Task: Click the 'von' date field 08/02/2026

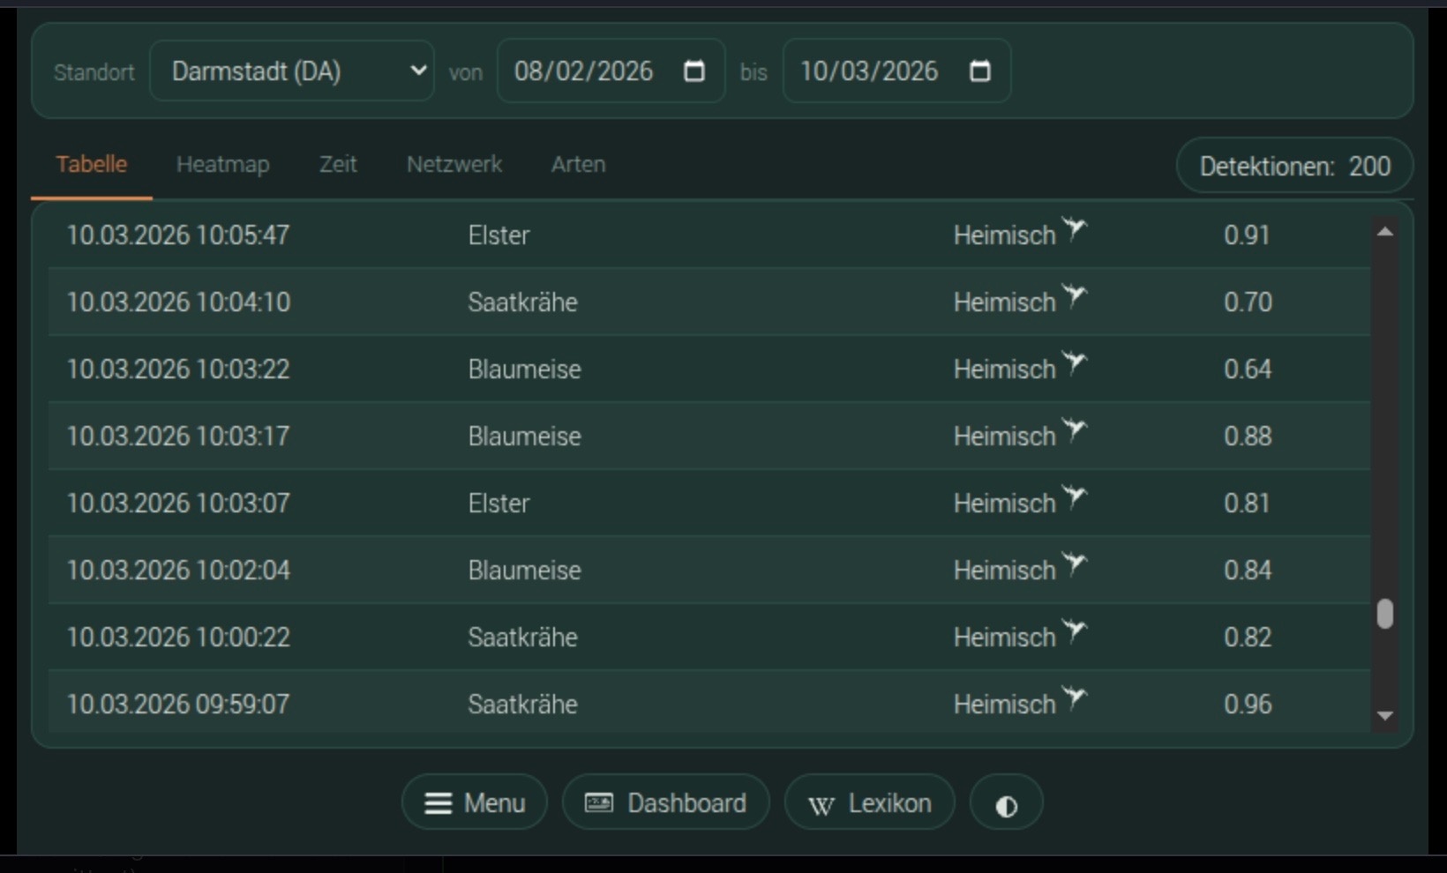Action: point(584,71)
